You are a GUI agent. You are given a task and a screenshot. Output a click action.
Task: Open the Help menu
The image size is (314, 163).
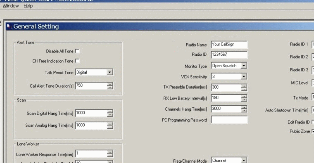coord(28,6)
